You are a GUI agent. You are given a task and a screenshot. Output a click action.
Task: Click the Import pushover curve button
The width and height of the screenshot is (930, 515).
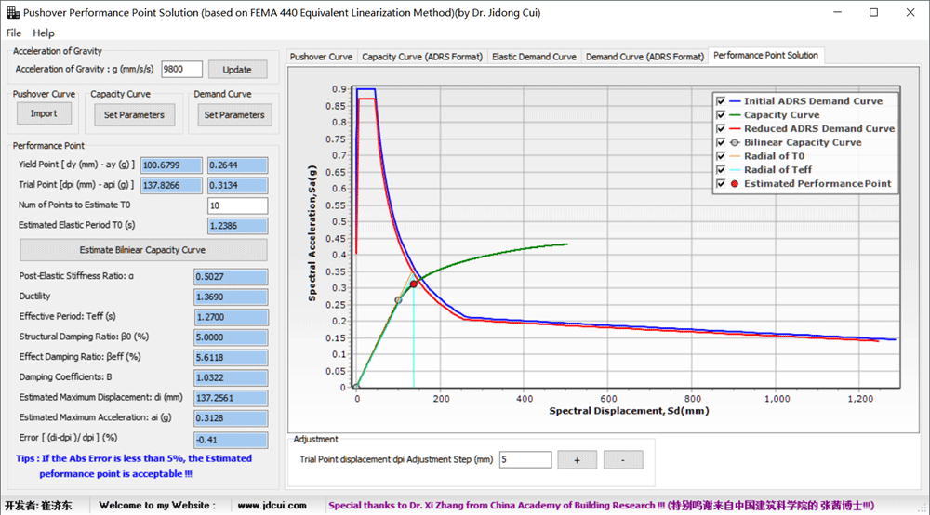coord(44,113)
